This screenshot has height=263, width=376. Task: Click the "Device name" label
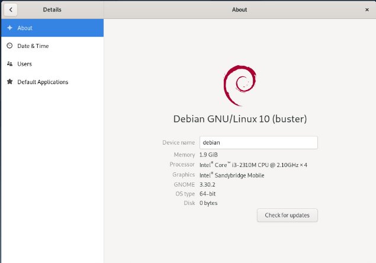pyautogui.click(x=178, y=143)
